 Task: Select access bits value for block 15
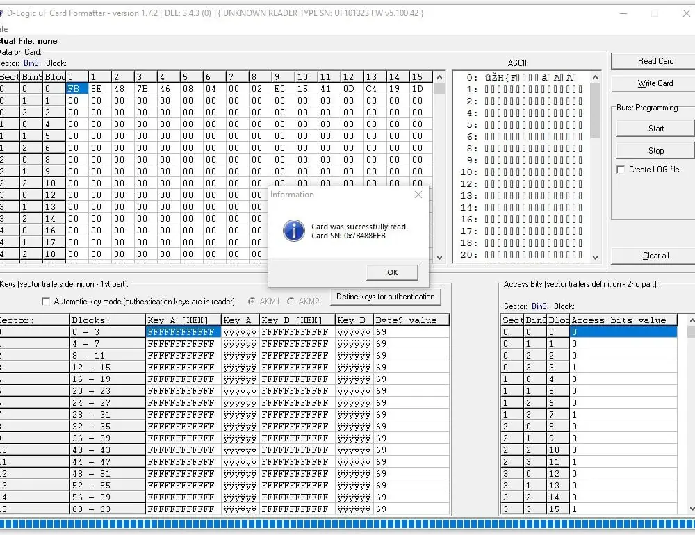coord(623,509)
